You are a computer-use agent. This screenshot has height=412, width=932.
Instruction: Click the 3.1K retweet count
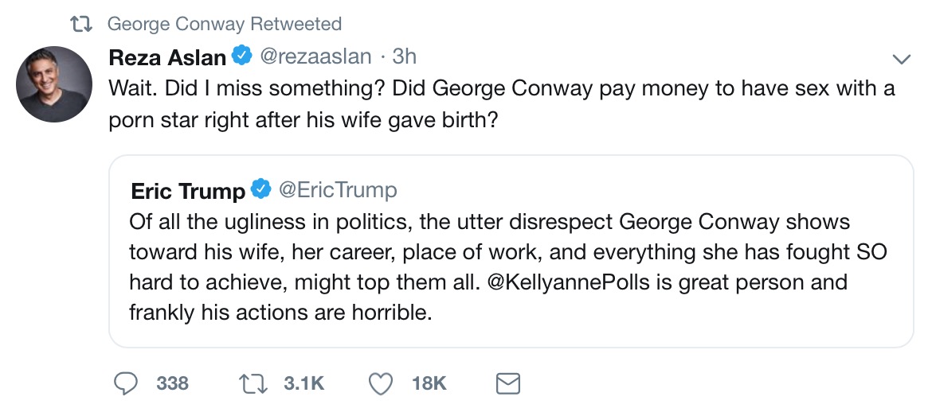point(303,384)
